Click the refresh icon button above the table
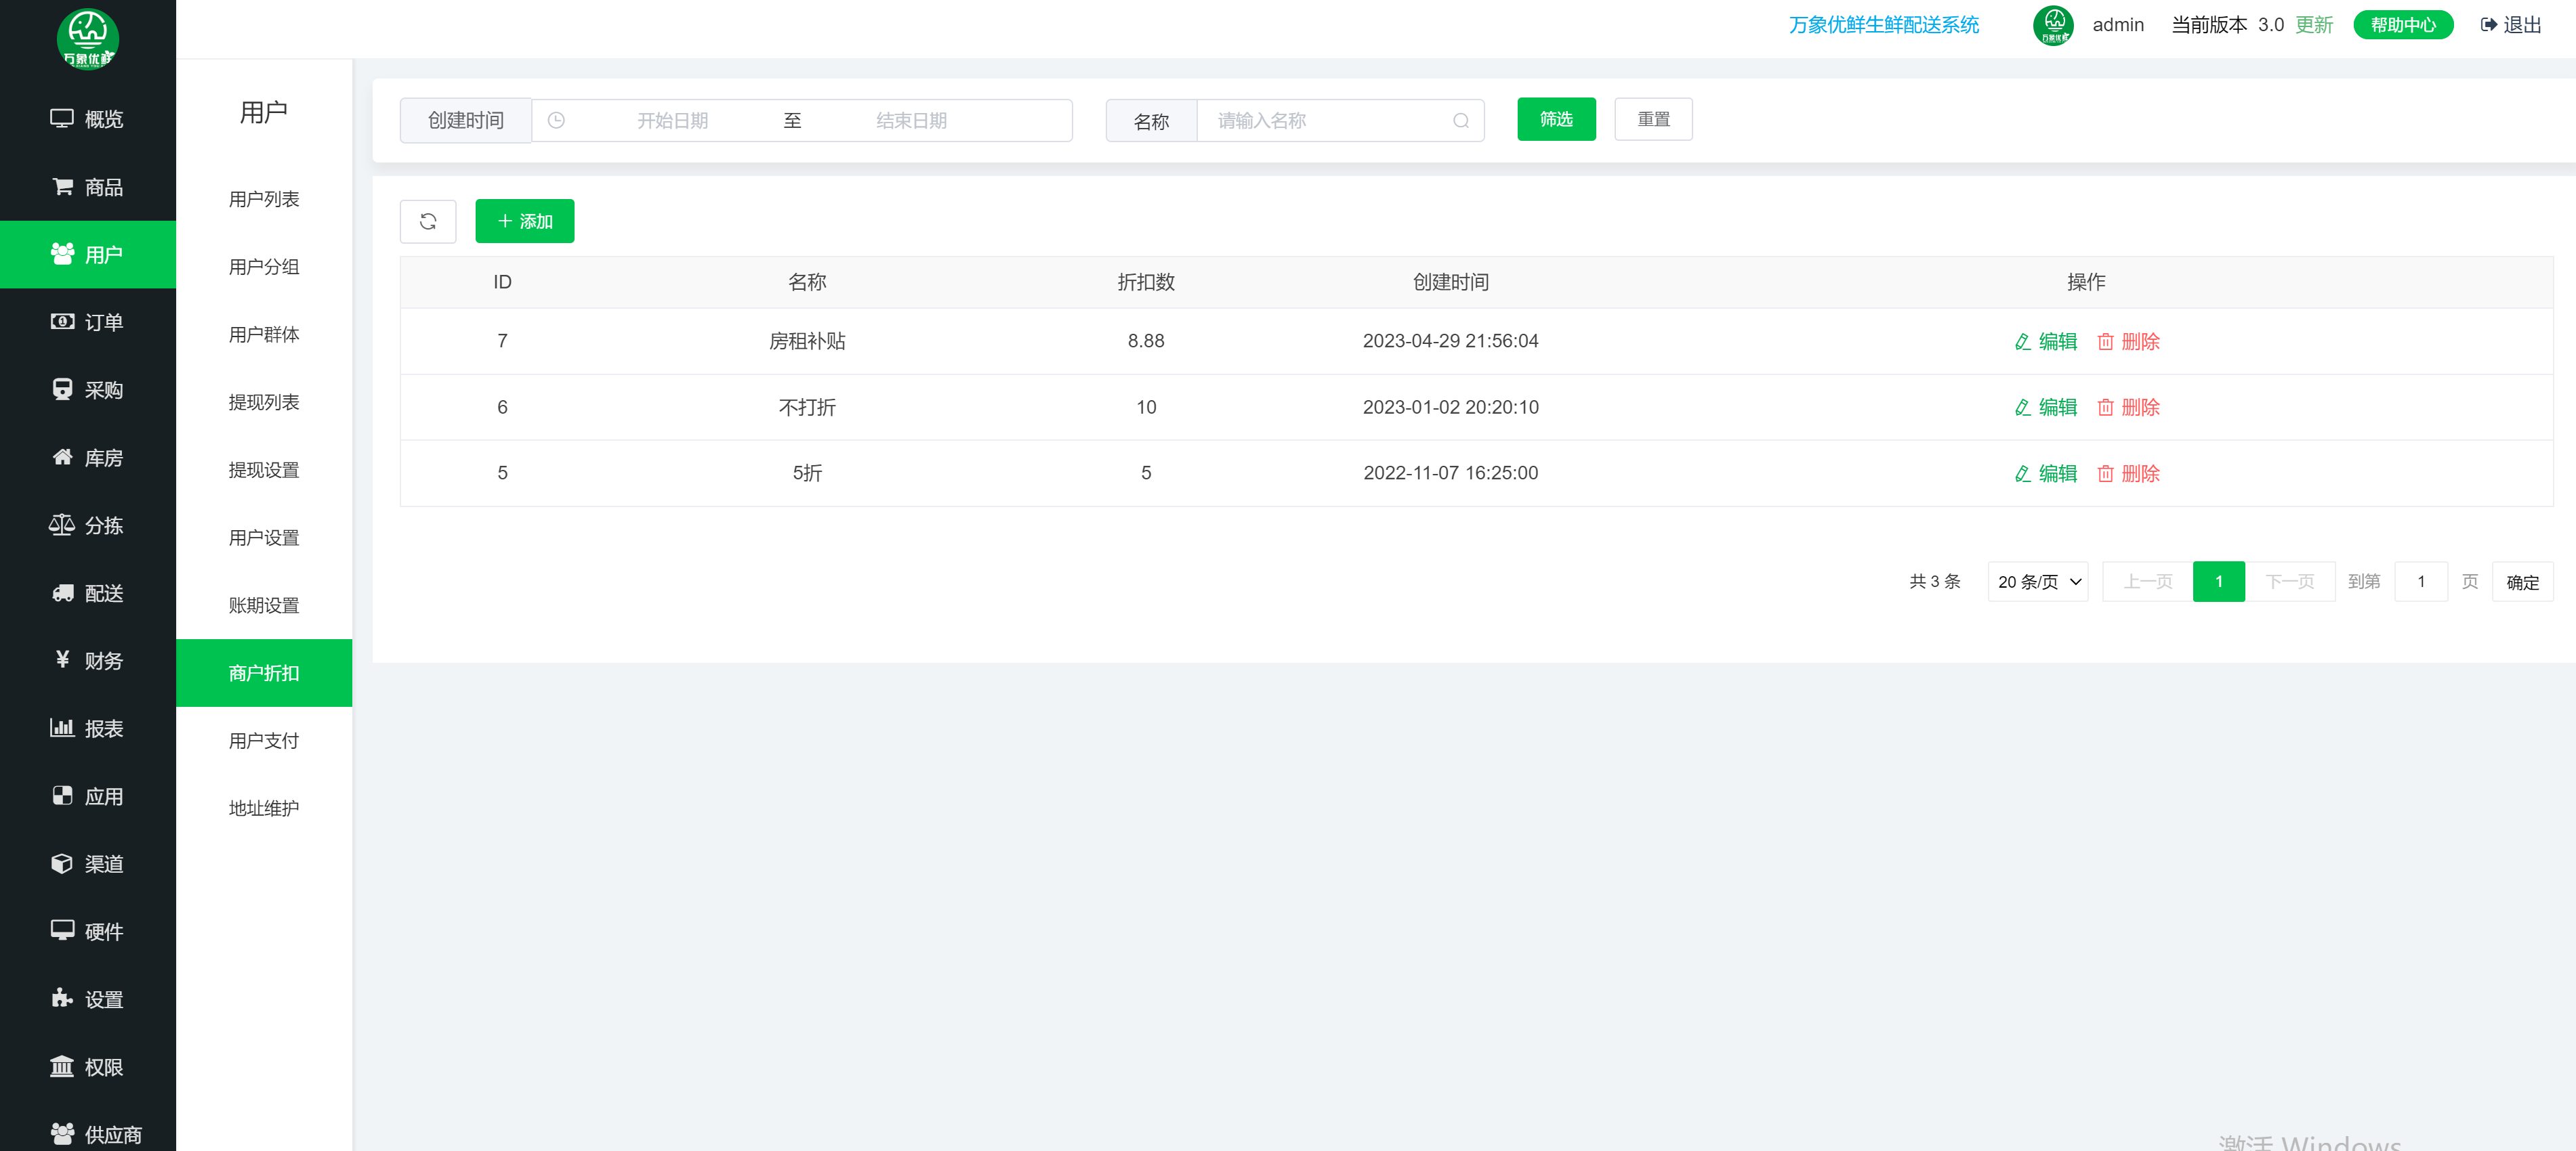 point(428,221)
